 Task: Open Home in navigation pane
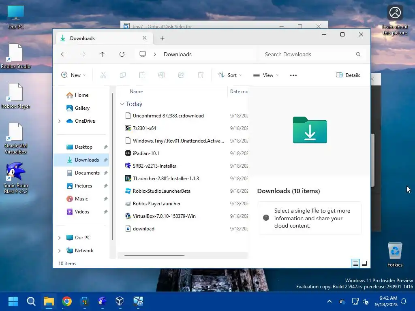coord(81,95)
